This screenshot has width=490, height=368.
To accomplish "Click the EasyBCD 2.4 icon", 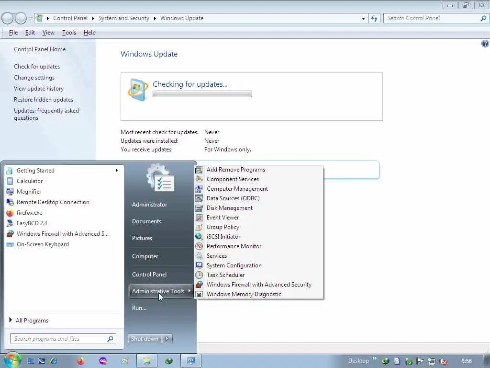I will (x=10, y=223).
